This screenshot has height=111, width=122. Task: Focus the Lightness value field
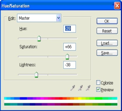[70, 65]
